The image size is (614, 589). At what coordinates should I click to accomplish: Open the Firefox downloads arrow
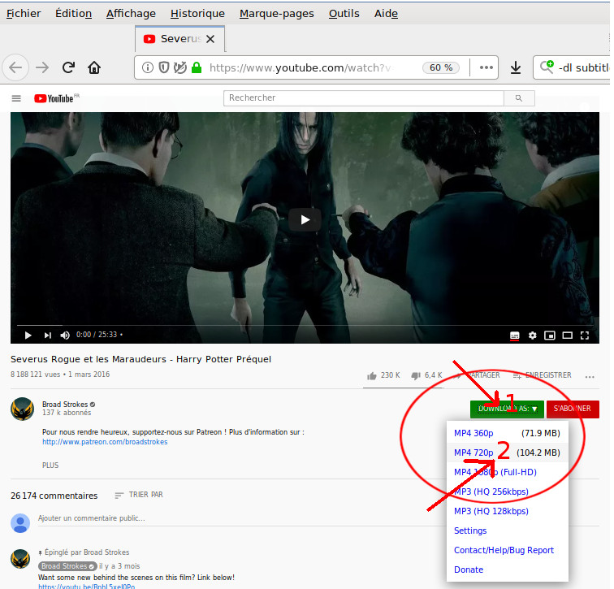[x=516, y=67]
